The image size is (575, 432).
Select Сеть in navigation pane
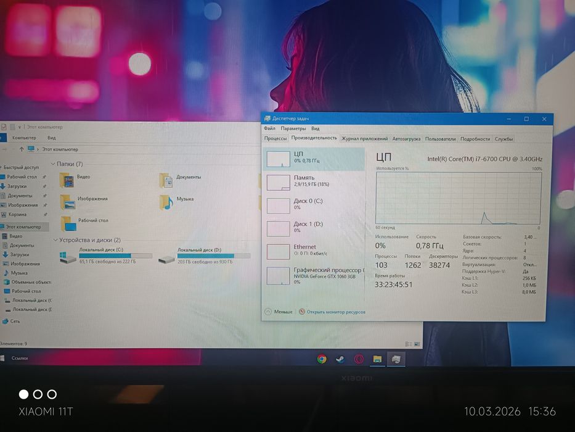click(x=15, y=321)
